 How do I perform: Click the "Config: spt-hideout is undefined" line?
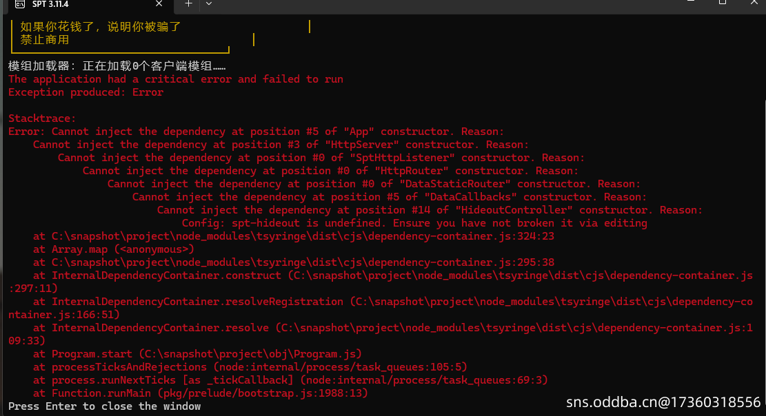[x=414, y=223]
